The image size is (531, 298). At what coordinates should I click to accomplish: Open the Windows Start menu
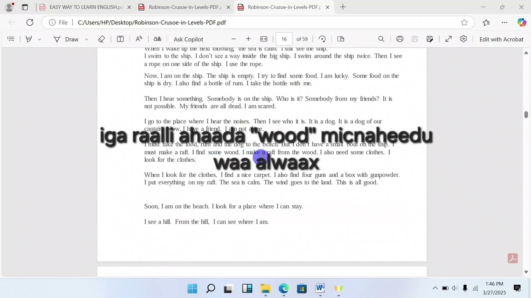pos(192,288)
